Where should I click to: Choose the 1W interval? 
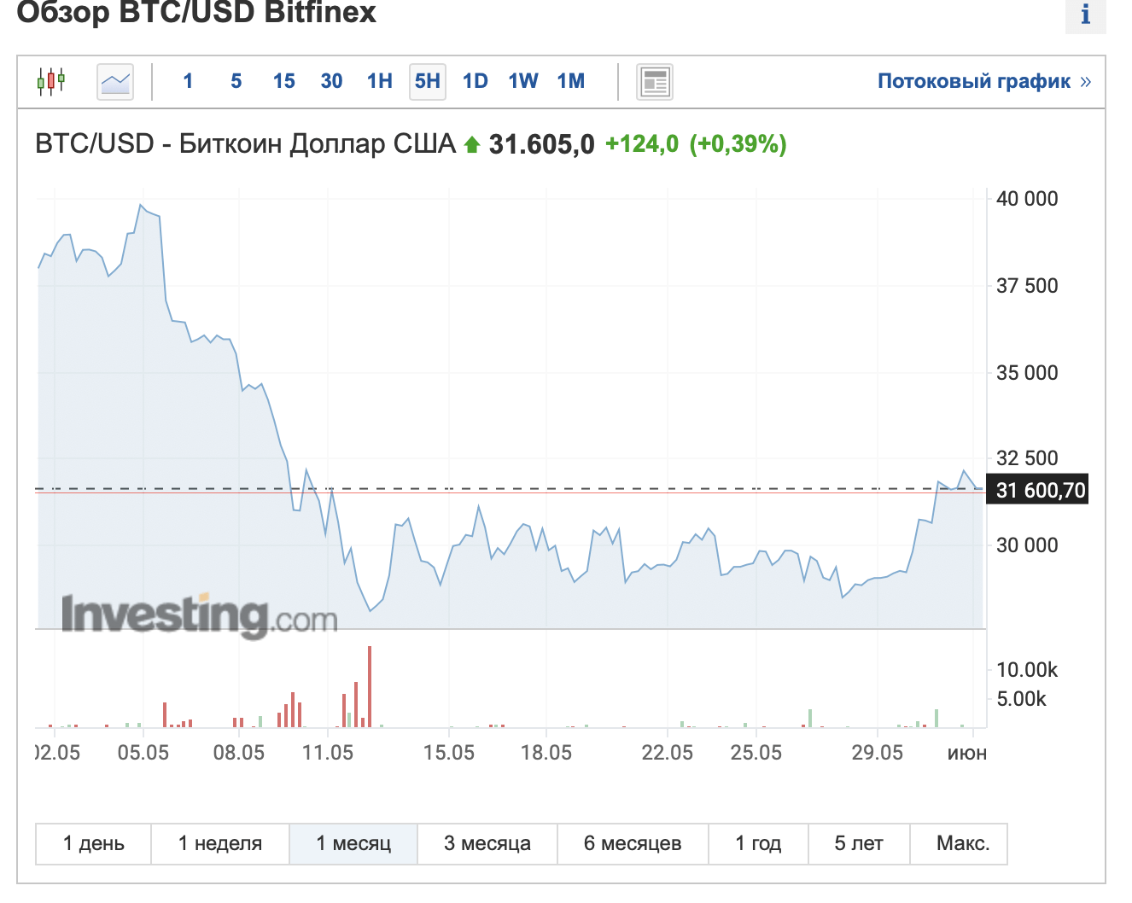click(523, 81)
